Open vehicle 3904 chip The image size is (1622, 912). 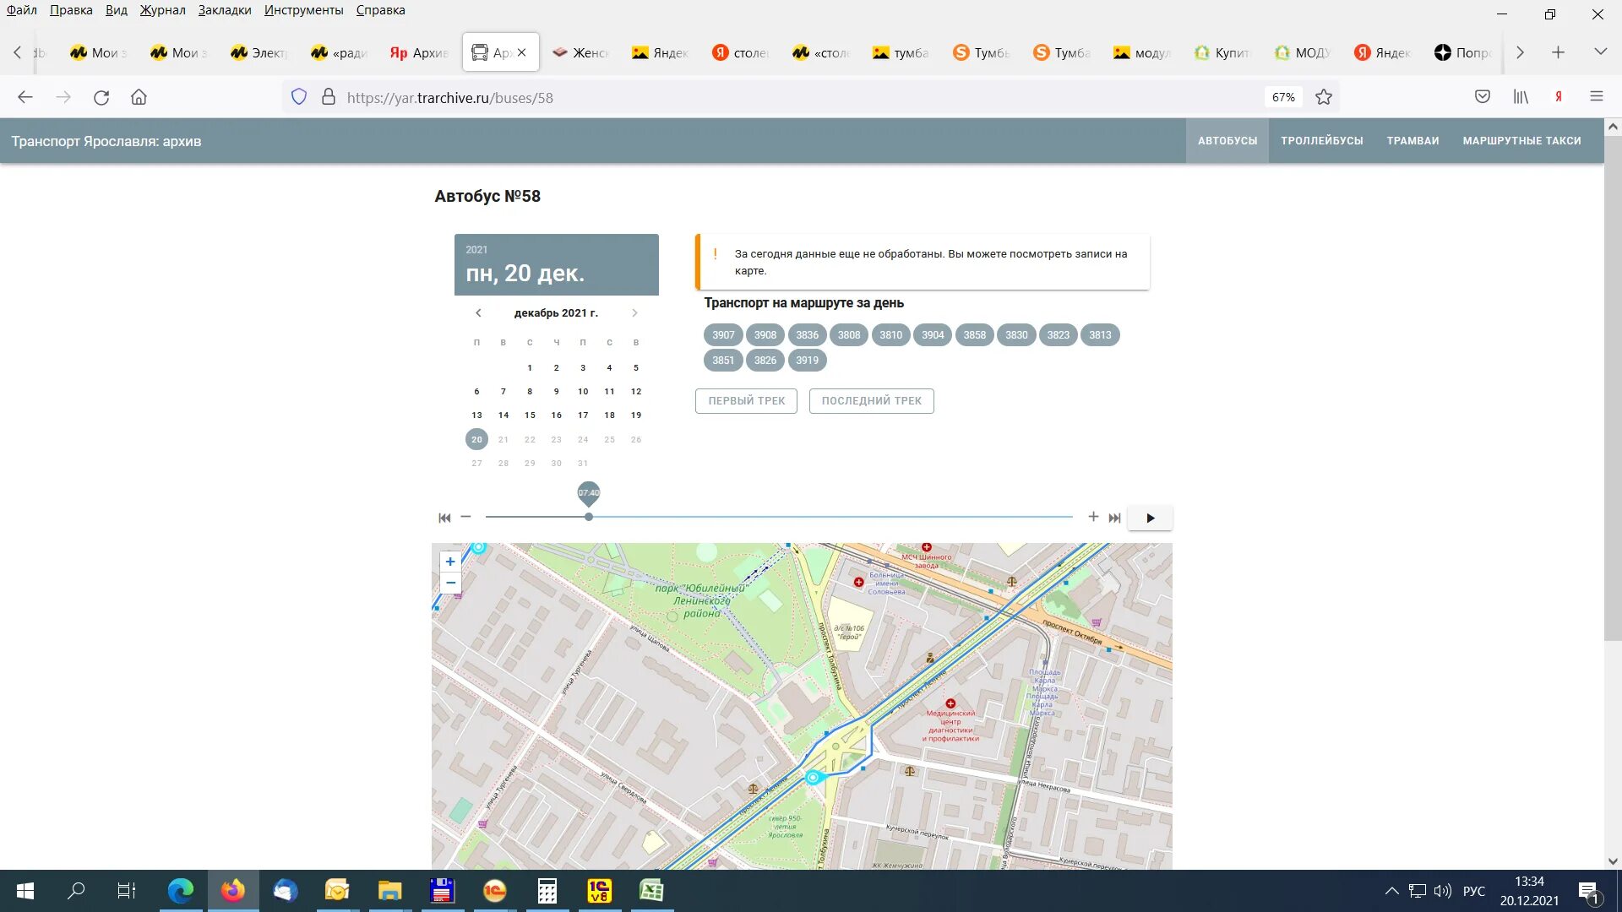click(933, 335)
